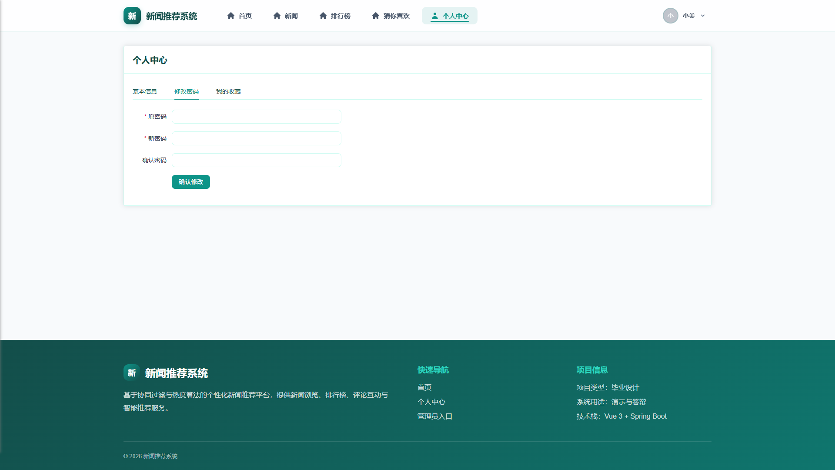Image resolution: width=835 pixels, height=470 pixels.
Task: Focus the 确认密码 input field
Action: [x=257, y=160]
